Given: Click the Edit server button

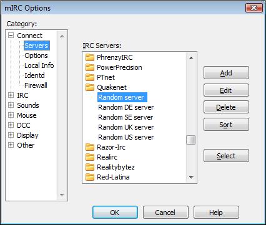Looking at the screenshot, I should (x=226, y=90).
